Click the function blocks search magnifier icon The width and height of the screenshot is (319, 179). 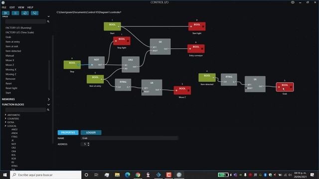point(48,109)
